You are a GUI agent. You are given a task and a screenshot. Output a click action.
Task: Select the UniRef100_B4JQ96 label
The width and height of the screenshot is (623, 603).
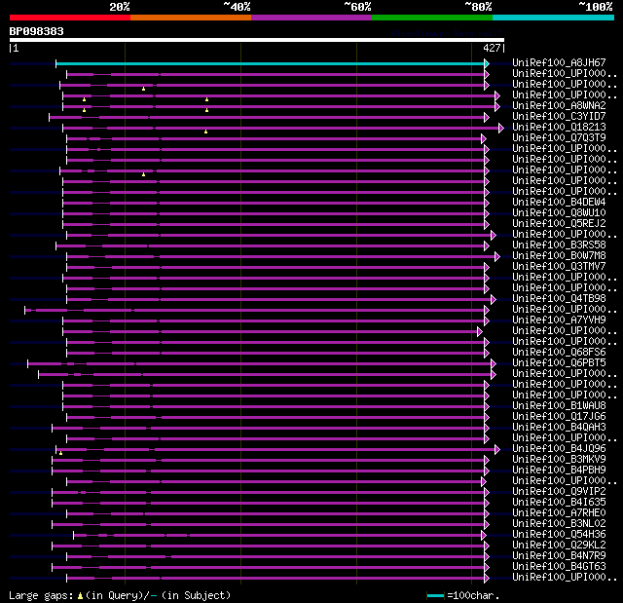tap(559, 449)
